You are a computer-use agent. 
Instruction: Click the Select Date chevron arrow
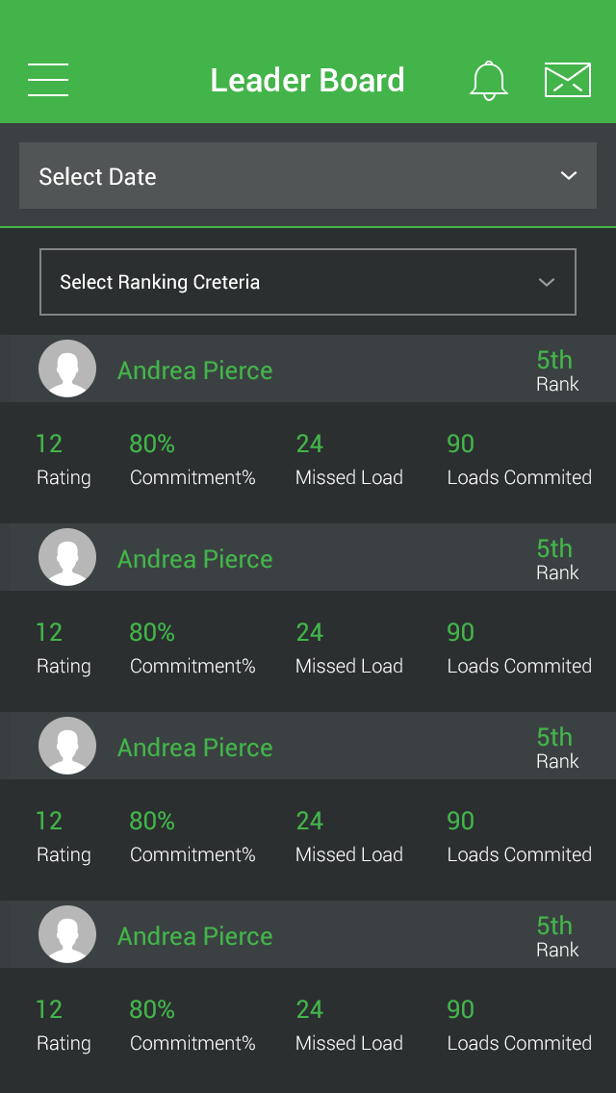click(x=569, y=176)
